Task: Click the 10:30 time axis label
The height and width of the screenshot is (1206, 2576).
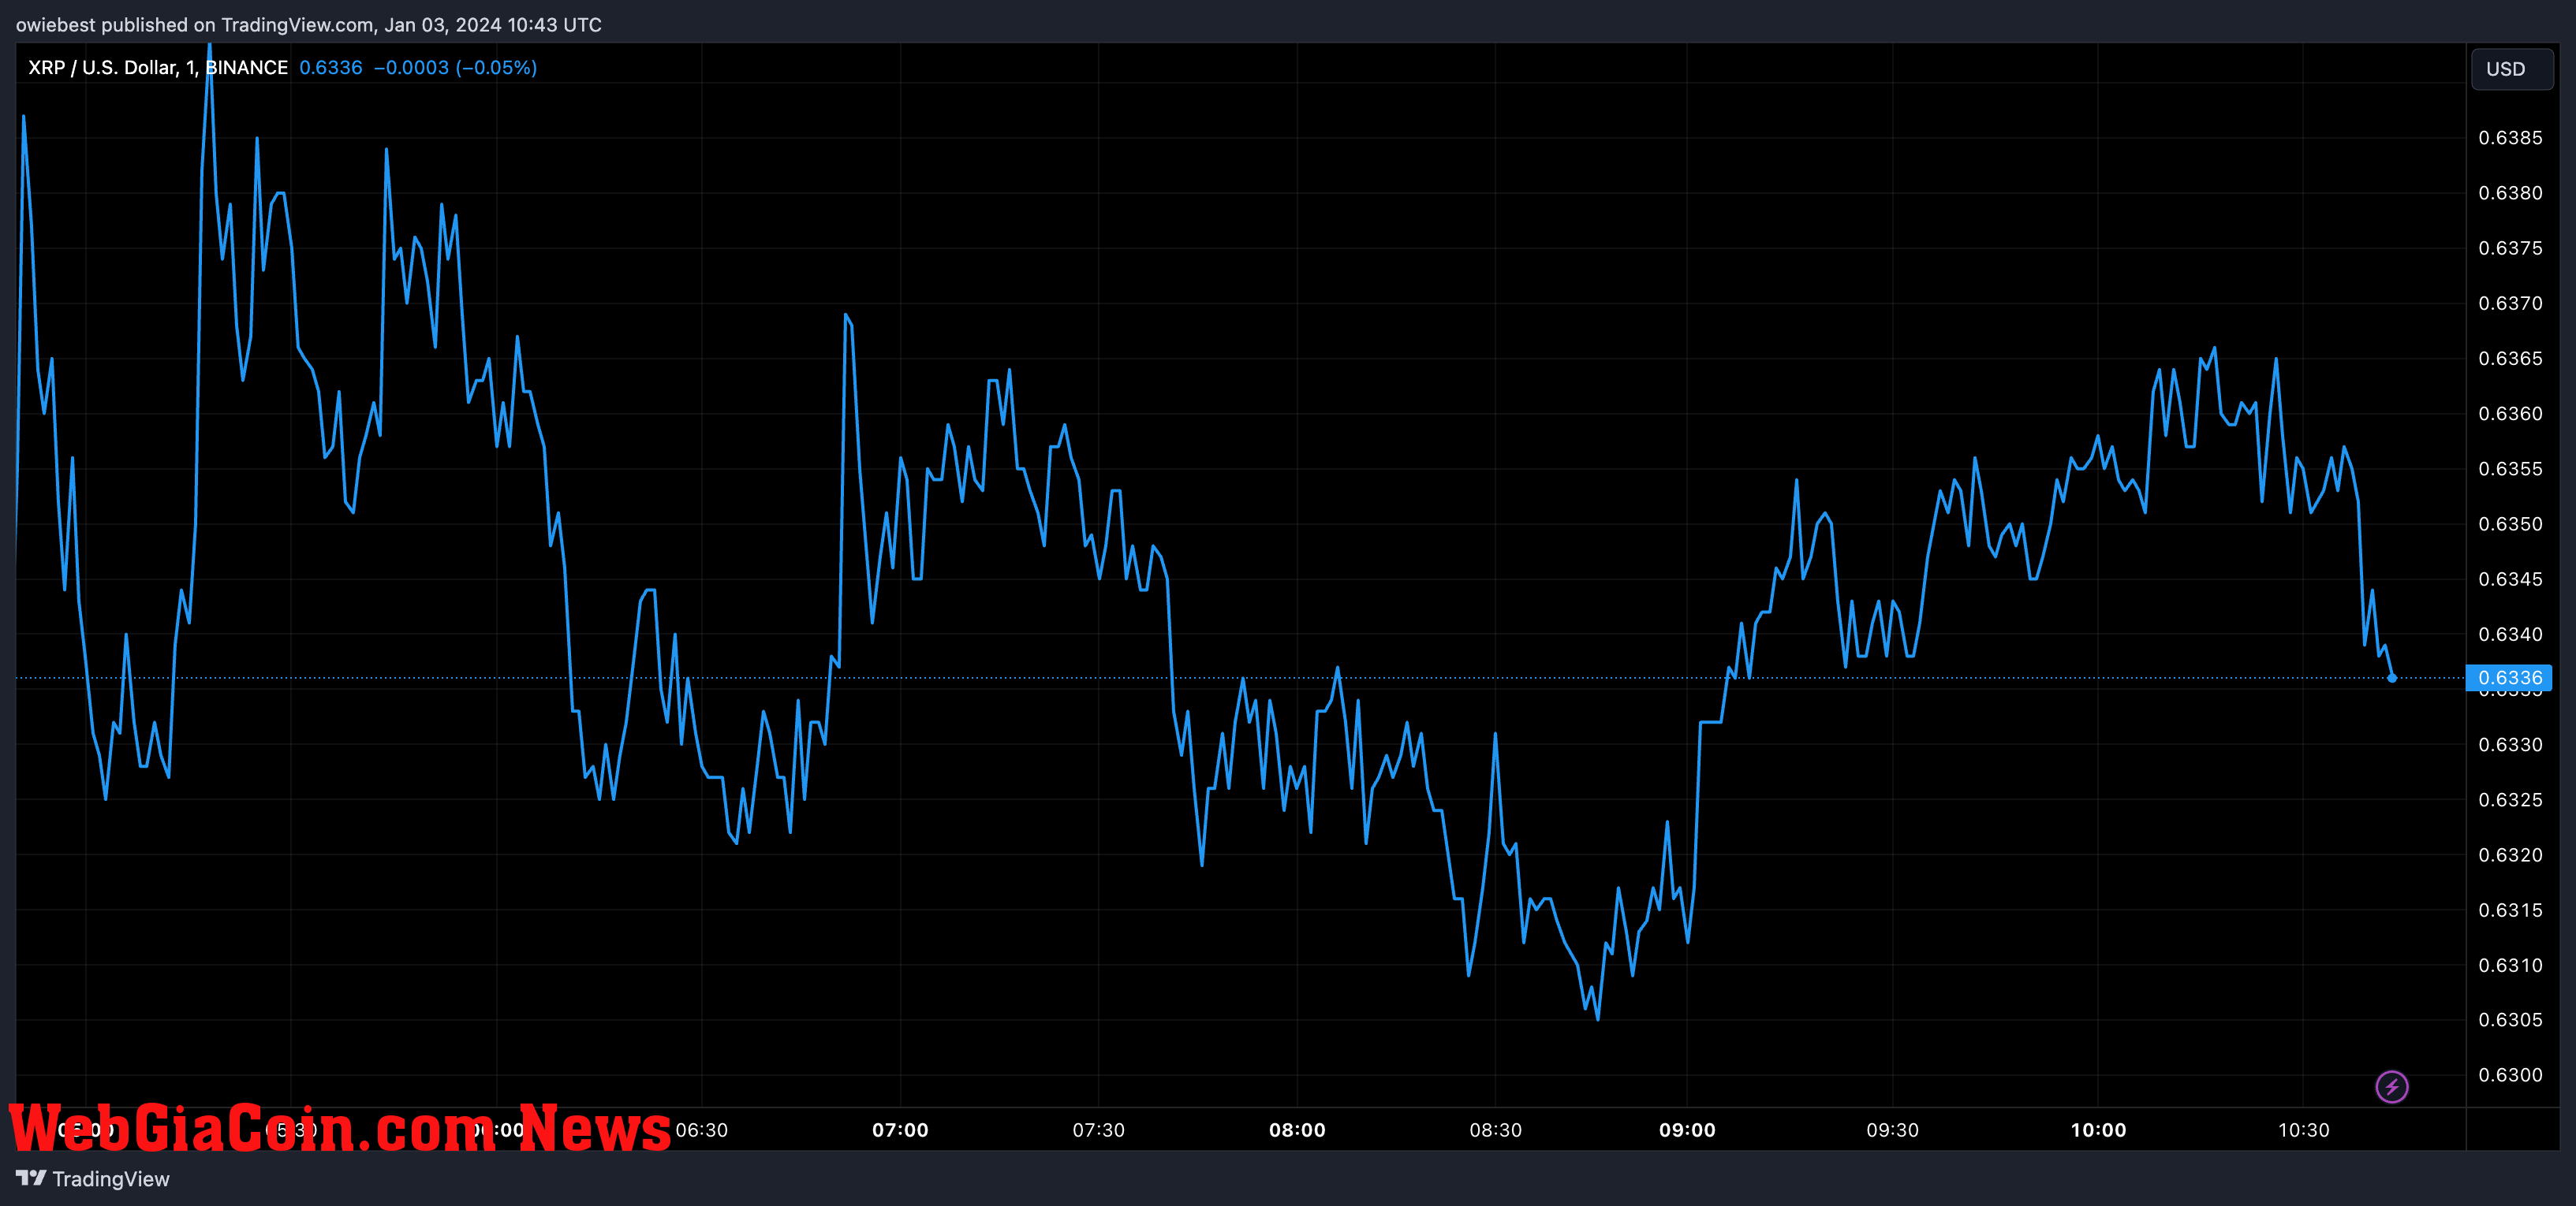Action: pyautogui.click(x=2303, y=1130)
